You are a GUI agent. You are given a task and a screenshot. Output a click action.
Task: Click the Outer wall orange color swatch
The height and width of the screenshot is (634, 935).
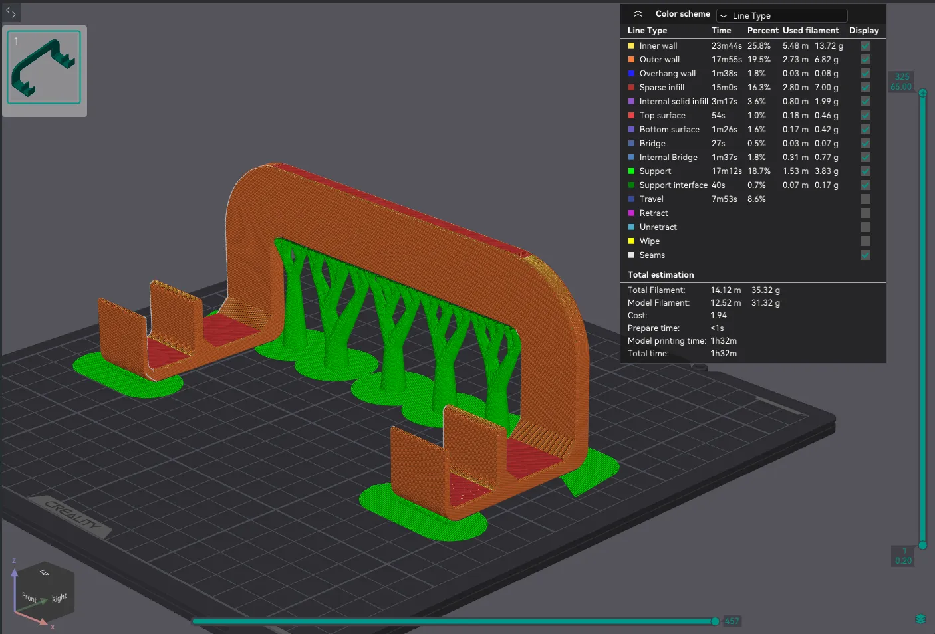(x=631, y=60)
